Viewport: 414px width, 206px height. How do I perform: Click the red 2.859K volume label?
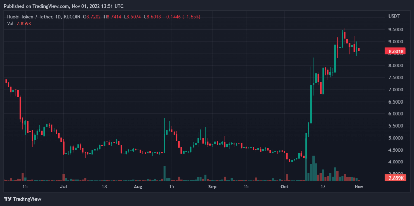(x=395, y=178)
